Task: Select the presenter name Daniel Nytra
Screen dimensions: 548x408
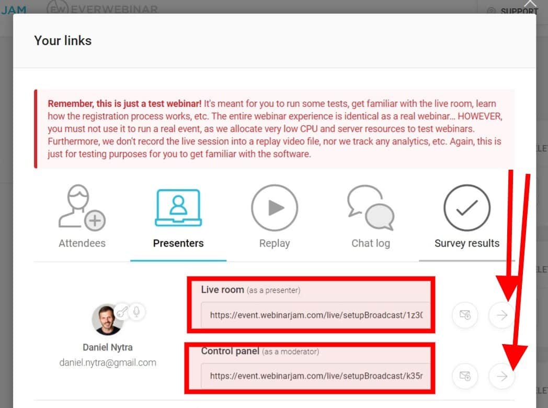Action: (x=108, y=347)
